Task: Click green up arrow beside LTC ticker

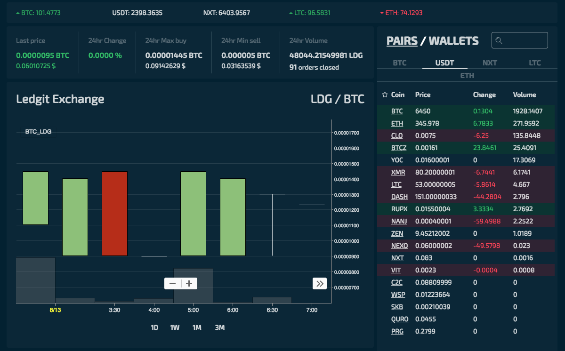Action: pyautogui.click(x=291, y=13)
